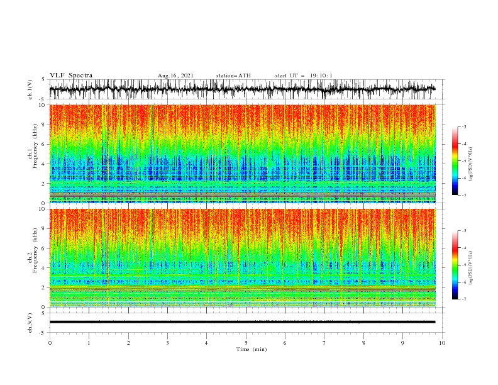498x385 pixels.
Task: Click time axis tick label "3"
Action: [167, 343]
